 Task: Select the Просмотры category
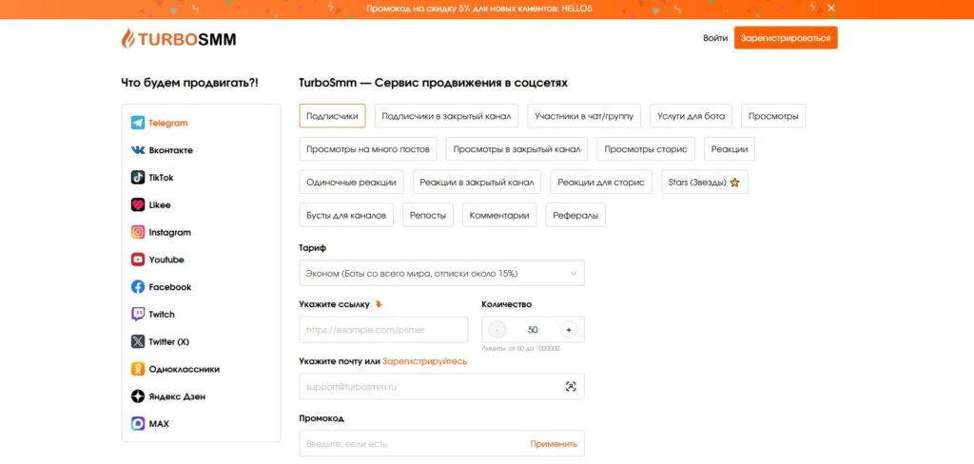tap(773, 116)
